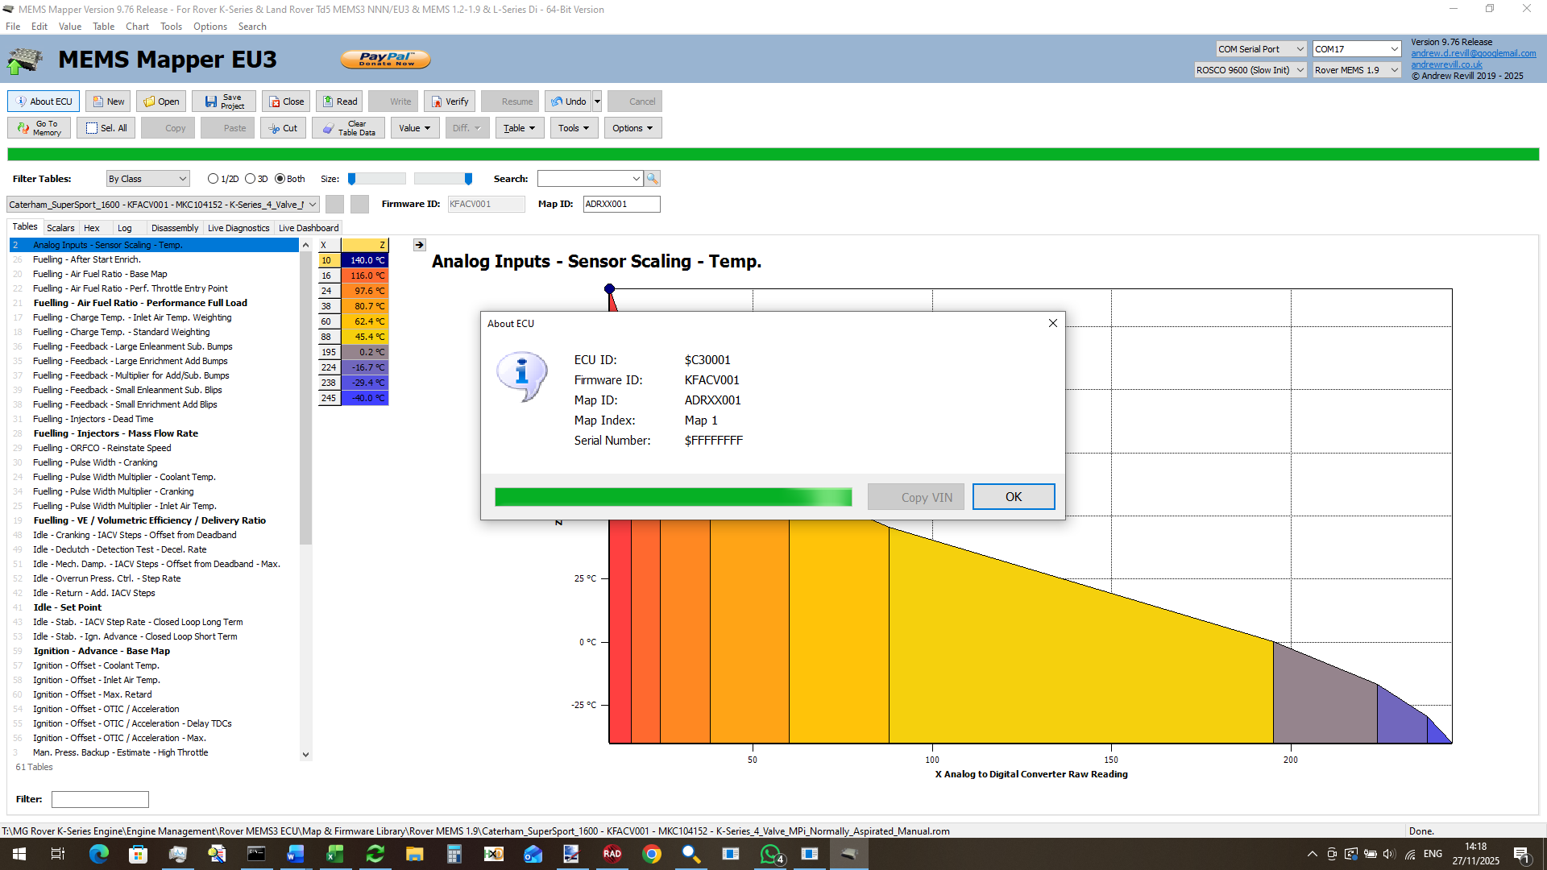Open the By Class filter dropdown
Image resolution: width=1547 pixels, height=870 pixels.
coord(148,179)
